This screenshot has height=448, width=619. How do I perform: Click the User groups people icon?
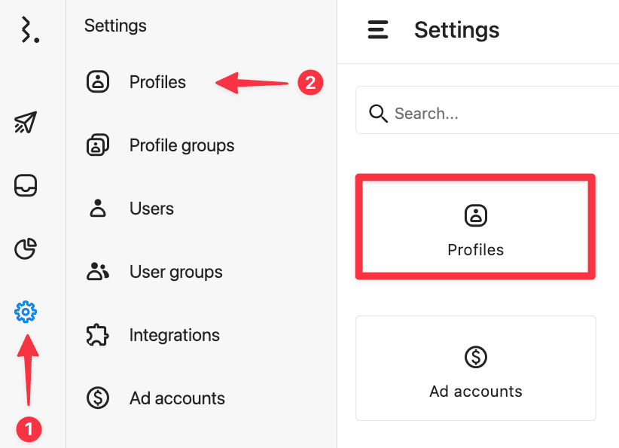[x=97, y=272]
